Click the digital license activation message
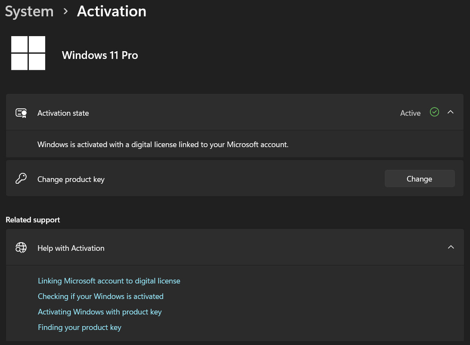 (x=163, y=145)
